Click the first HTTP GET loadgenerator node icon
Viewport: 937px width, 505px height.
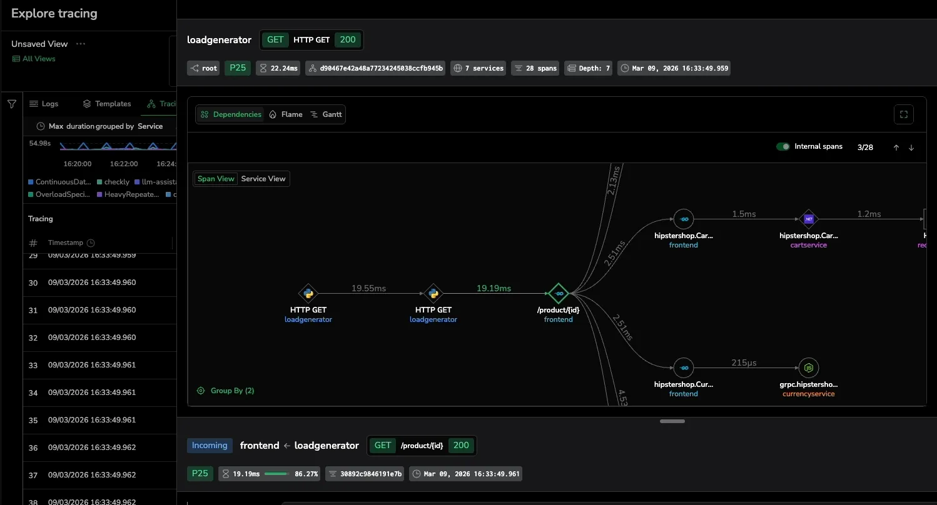point(308,293)
